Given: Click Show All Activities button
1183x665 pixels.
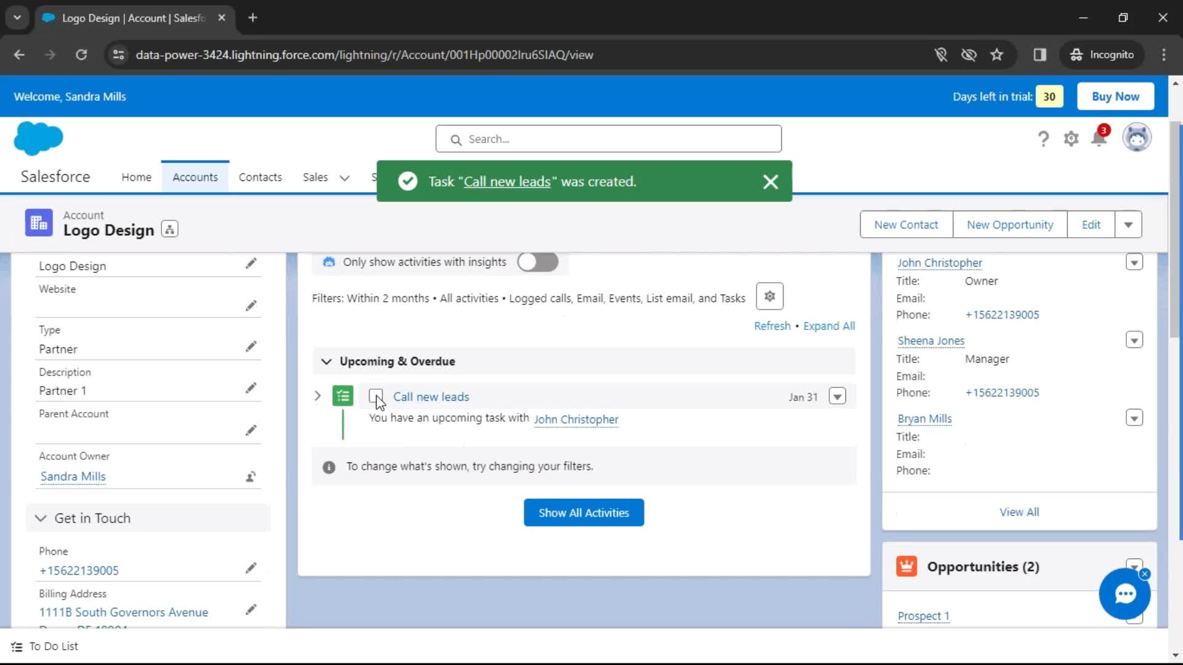Looking at the screenshot, I should (x=583, y=513).
